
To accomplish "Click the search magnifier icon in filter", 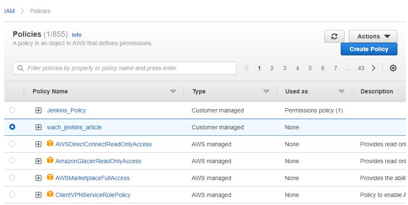I will 20,68.
